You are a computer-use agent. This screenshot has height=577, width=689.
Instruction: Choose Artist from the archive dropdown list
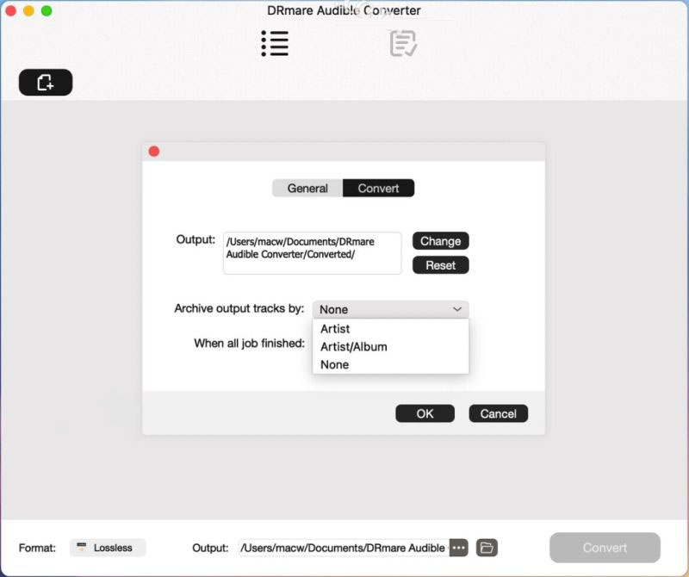tap(391, 329)
